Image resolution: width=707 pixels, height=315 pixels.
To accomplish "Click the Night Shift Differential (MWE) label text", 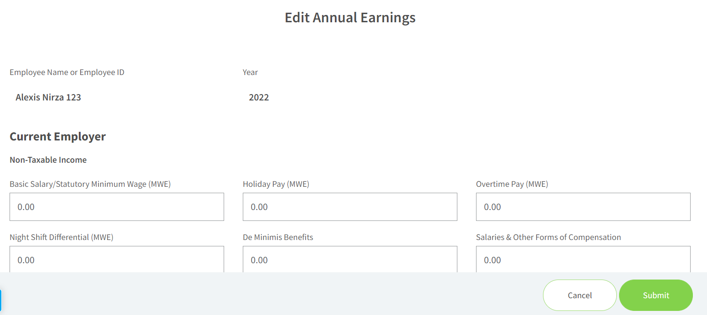I will (61, 237).
